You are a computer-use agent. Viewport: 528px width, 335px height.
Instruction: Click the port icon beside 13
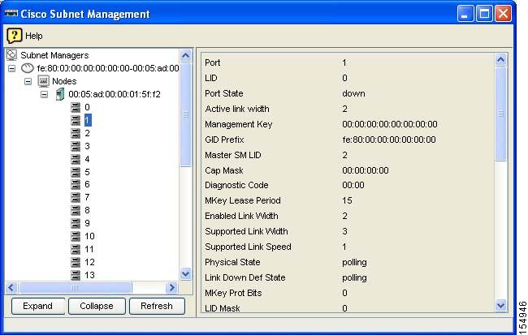tap(76, 275)
